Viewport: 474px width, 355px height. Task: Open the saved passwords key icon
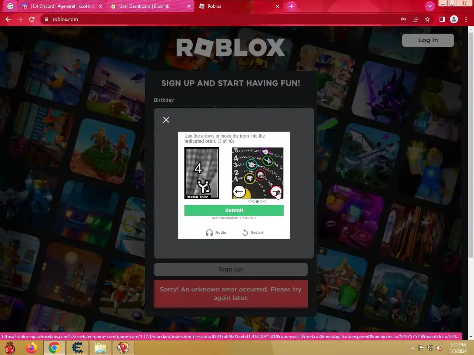(404, 19)
